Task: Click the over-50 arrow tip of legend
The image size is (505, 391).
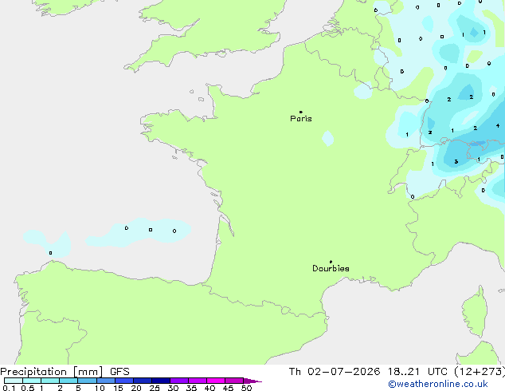Action: pyautogui.click(x=252, y=381)
